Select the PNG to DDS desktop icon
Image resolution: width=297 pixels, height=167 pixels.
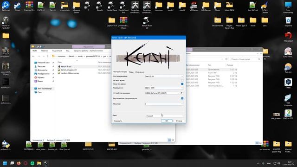[x=288, y=115]
